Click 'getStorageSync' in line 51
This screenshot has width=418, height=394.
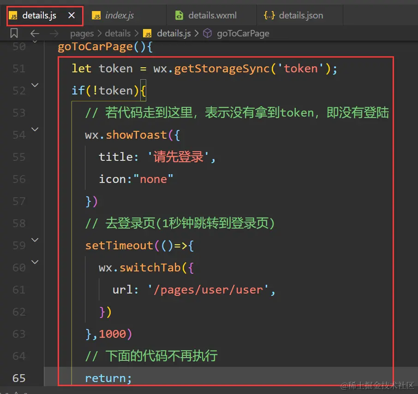click(222, 69)
